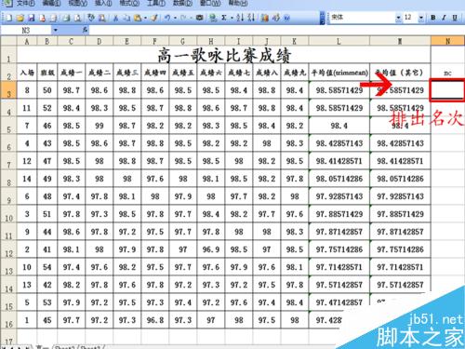Select the Format Painter brush
Viewport: 465px width, 349px height.
tap(154, 18)
